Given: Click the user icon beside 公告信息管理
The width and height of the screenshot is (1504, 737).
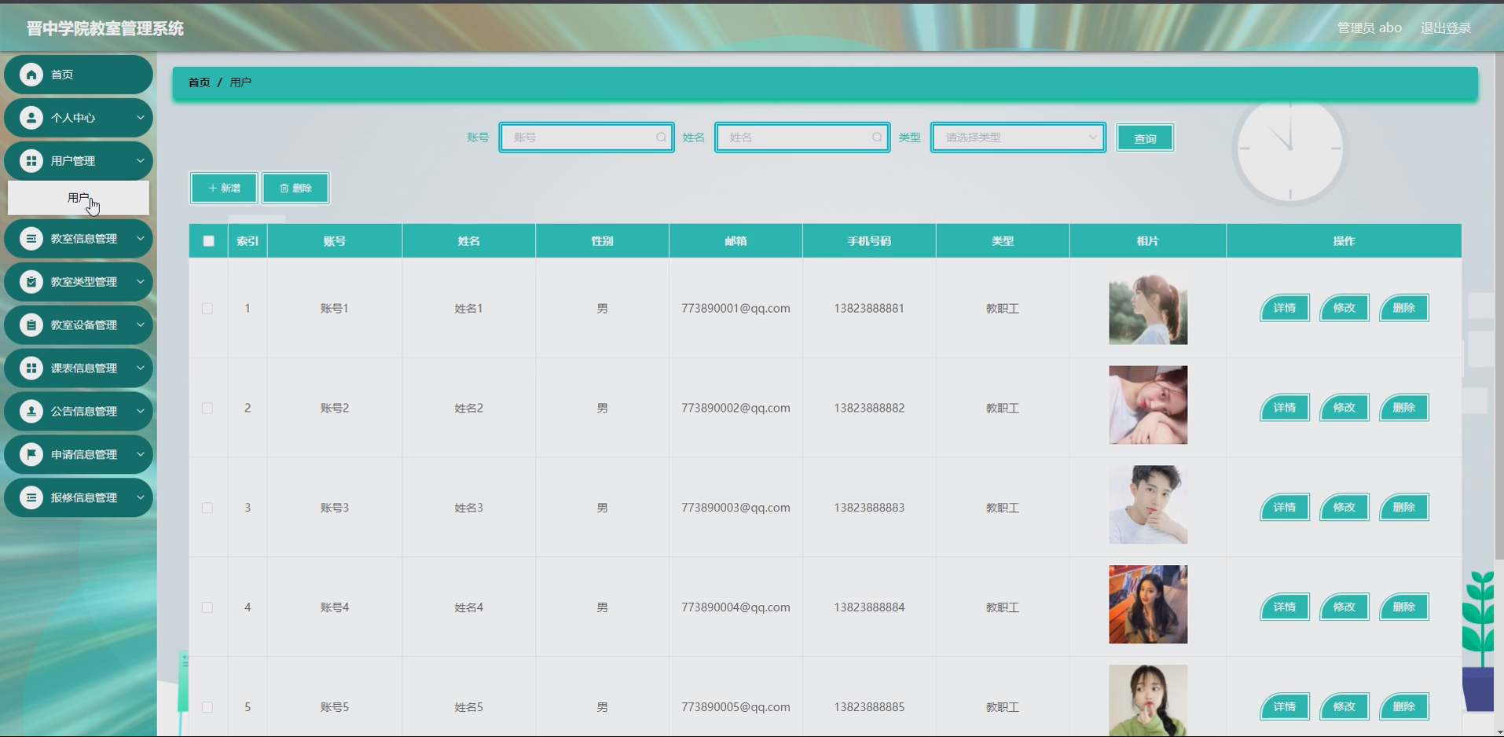Looking at the screenshot, I should [31, 412].
